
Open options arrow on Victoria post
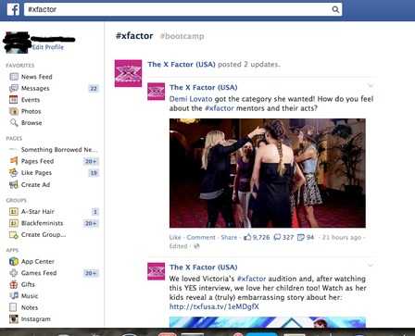tap(371, 266)
